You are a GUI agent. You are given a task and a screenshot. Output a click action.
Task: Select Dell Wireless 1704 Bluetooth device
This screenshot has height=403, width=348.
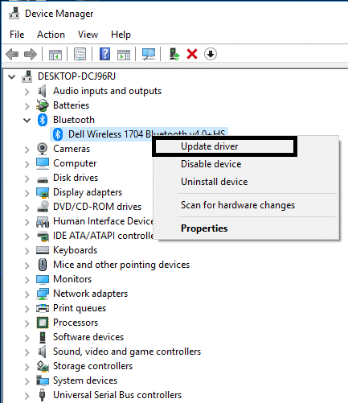coord(139,134)
